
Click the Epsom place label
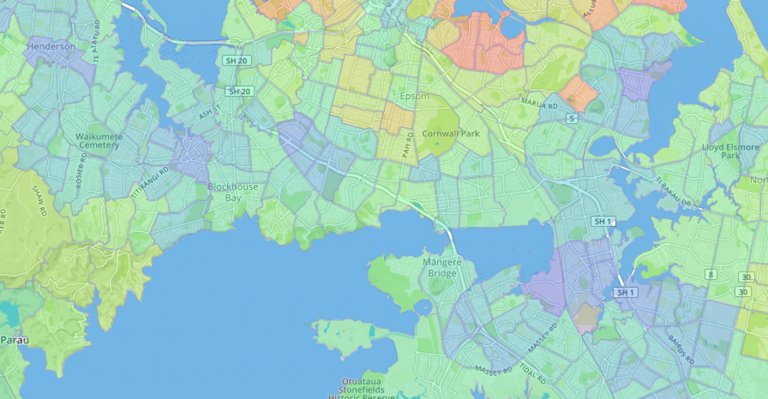click(414, 96)
